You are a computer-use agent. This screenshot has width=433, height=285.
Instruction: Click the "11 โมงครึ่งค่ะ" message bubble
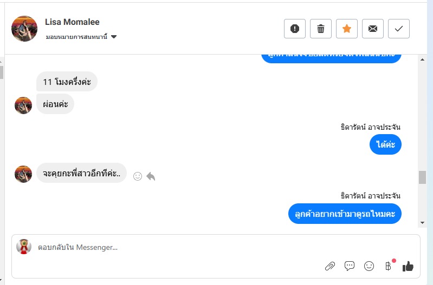(67, 82)
